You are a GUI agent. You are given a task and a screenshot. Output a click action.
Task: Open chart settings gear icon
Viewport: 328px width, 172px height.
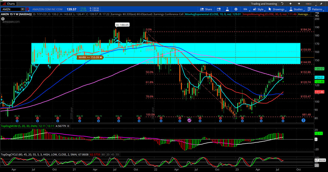coord(236,9)
